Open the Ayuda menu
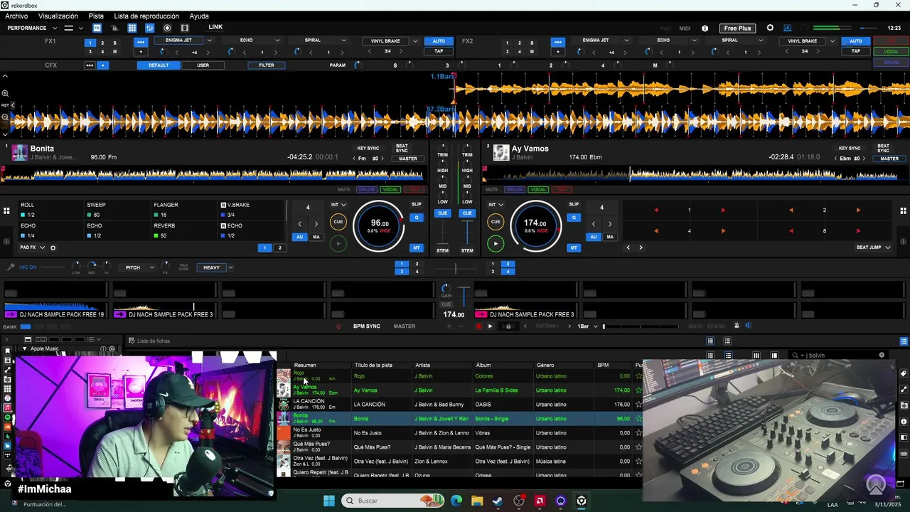 point(199,16)
